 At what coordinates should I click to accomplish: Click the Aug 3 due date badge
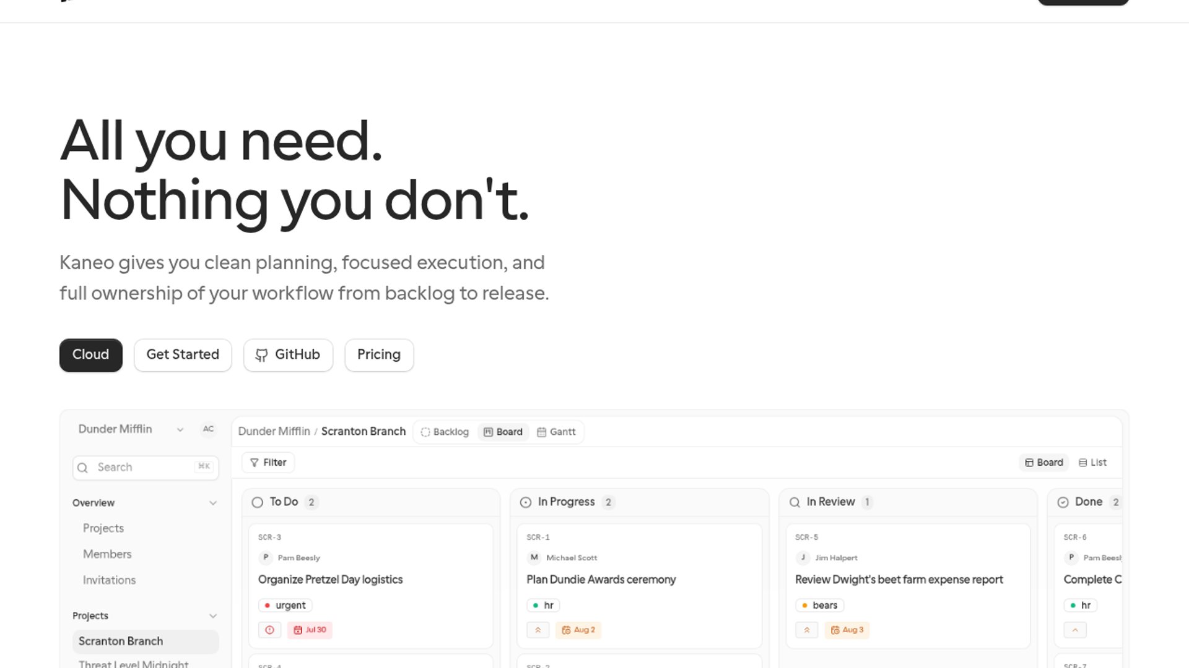(x=847, y=630)
